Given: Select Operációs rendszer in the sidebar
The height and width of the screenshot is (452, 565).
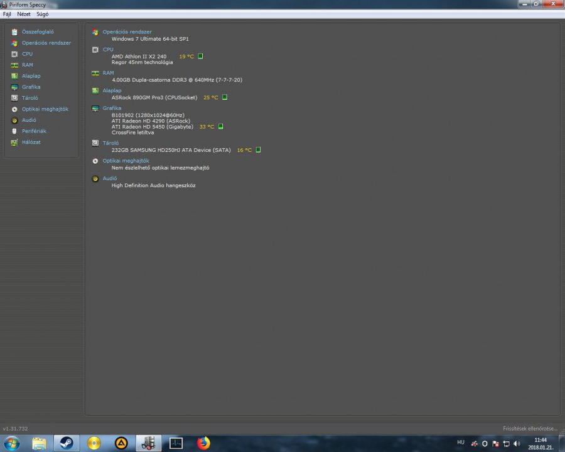Looking at the screenshot, I should click(x=46, y=43).
